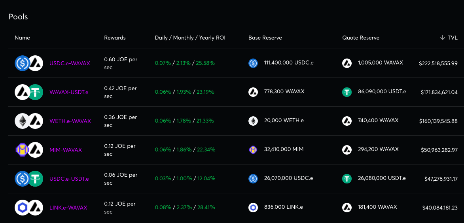This screenshot has width=464, height=223.
Task: Click the LINK.e base reserve Chainlink icon
Action: pyautogui.click(x=253, y=207)
